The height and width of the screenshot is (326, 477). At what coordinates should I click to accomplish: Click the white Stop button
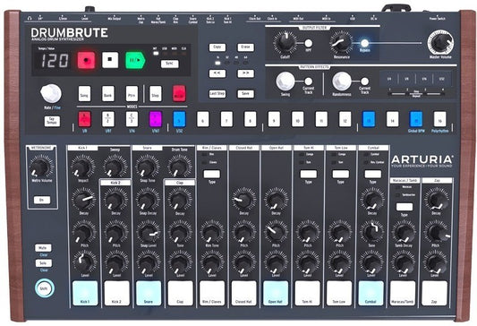[x=110, y=60]
